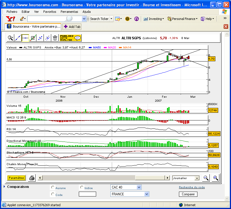Click the Publiez cette analyse button
Image resolution: width=231 pixels, height=209 pixels.
coord(71,38)
